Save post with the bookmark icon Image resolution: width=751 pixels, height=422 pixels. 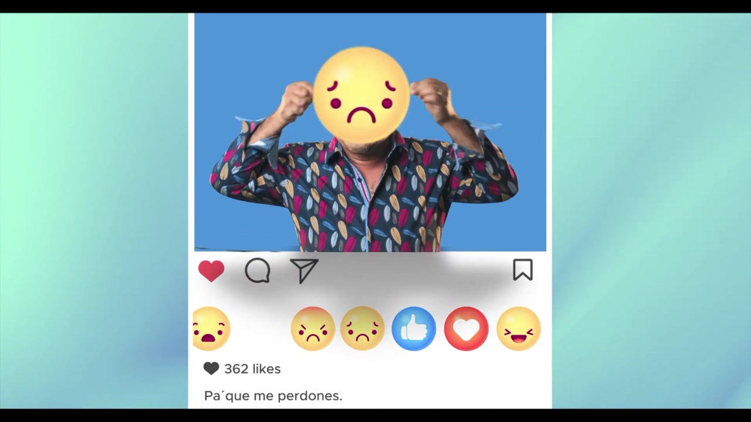pyautogui.click(x=523, y=270)
